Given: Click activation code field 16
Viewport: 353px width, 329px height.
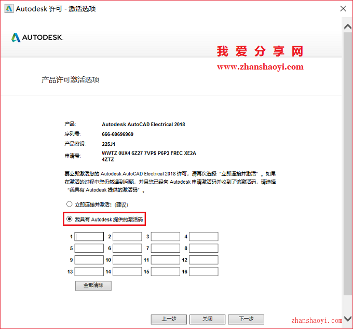Looking at the screenshot, I should (x=203, y=271).
